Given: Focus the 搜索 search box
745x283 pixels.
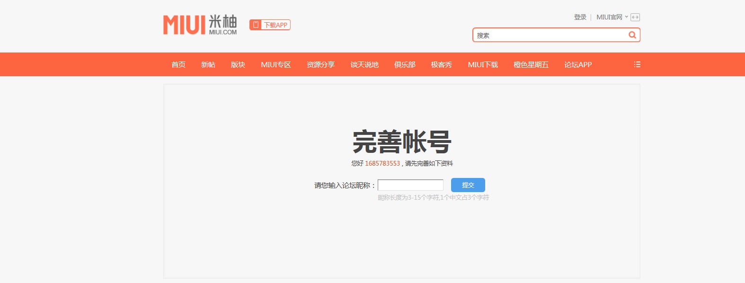Looking at the screenshot, I should pos(549,35).
